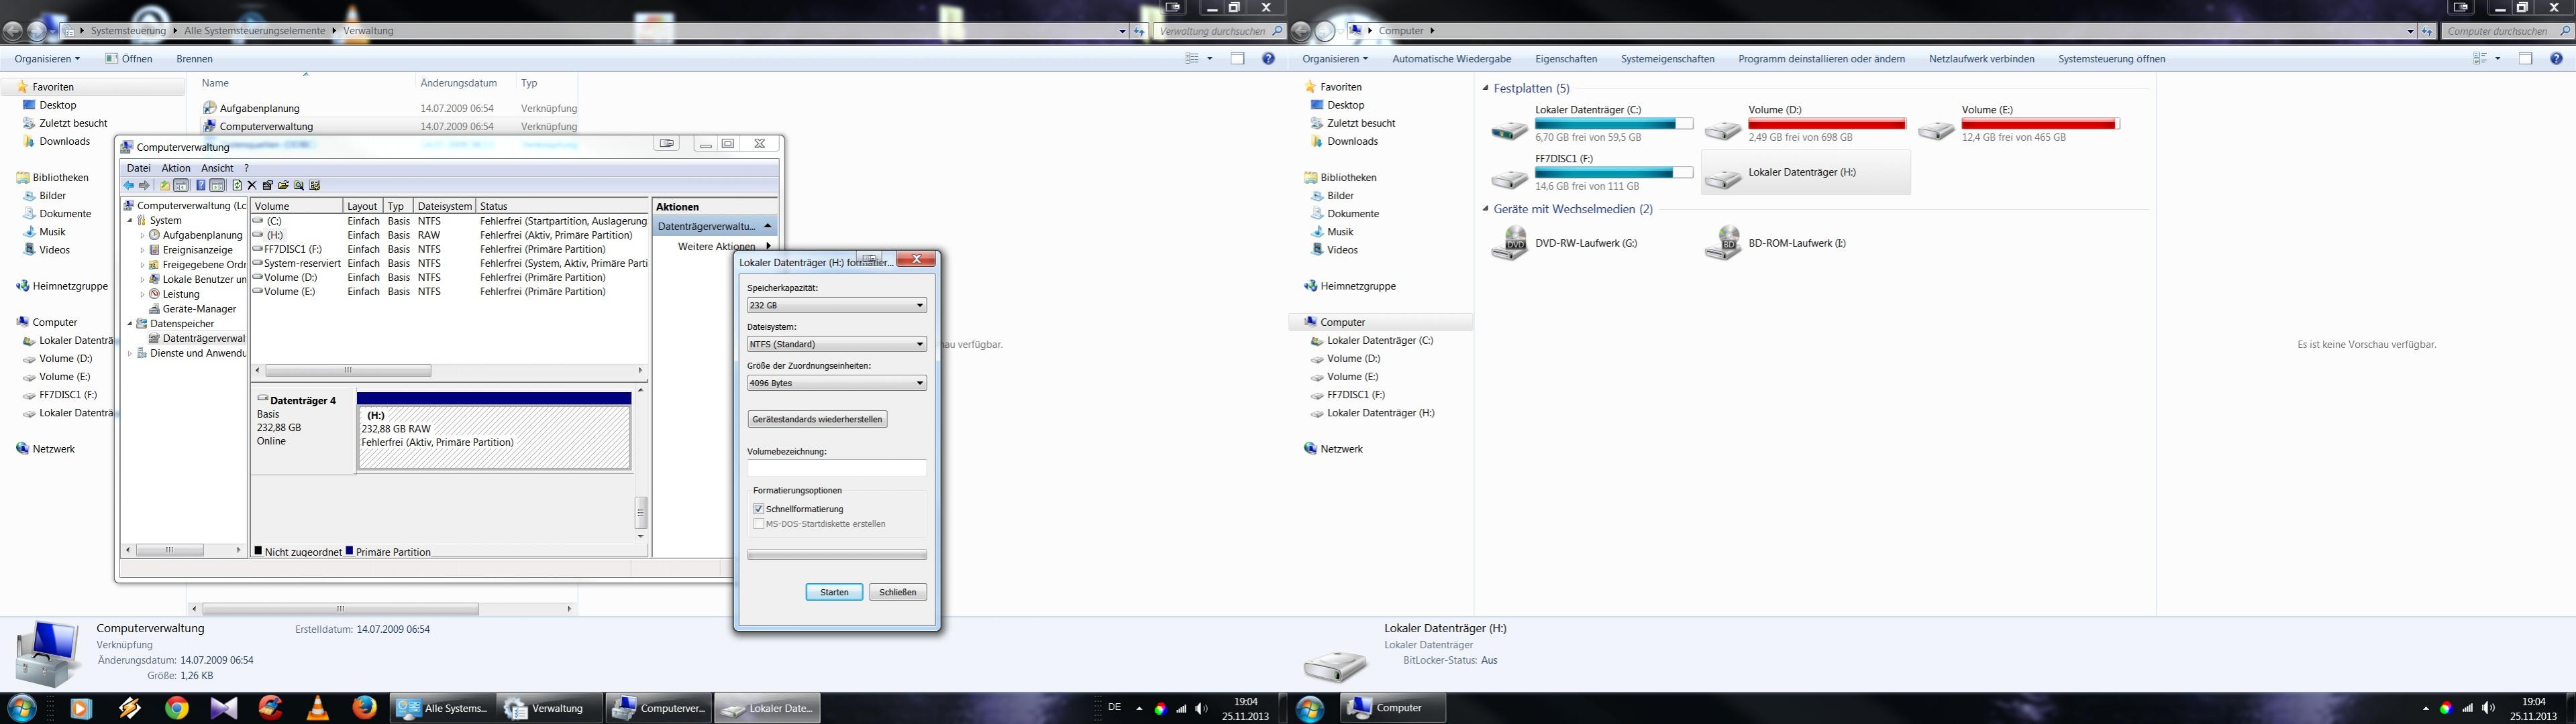2576x724 pixels.
Task: Click VLC cone icon in taskbar
Action: tap(317, 708)
